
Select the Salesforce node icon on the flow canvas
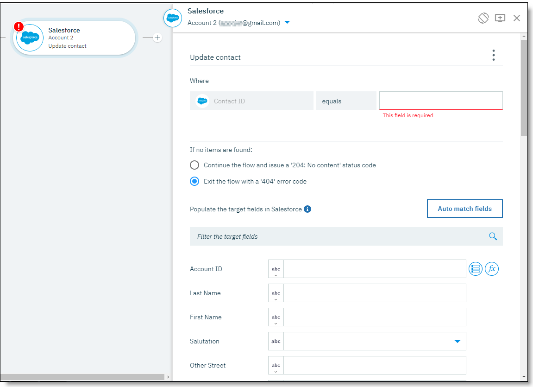29,38
